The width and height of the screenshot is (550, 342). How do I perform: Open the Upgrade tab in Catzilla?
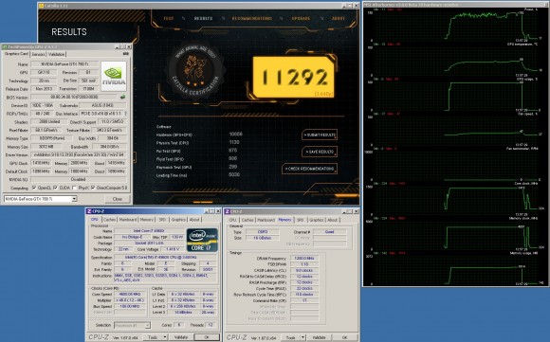coord(301,18)
